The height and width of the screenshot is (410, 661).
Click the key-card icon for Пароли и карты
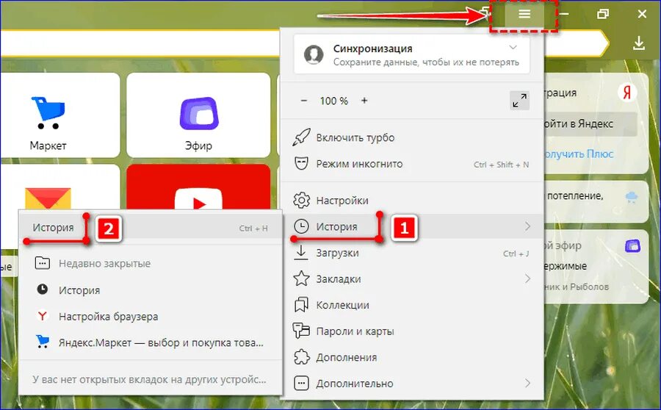coord(301,331)
